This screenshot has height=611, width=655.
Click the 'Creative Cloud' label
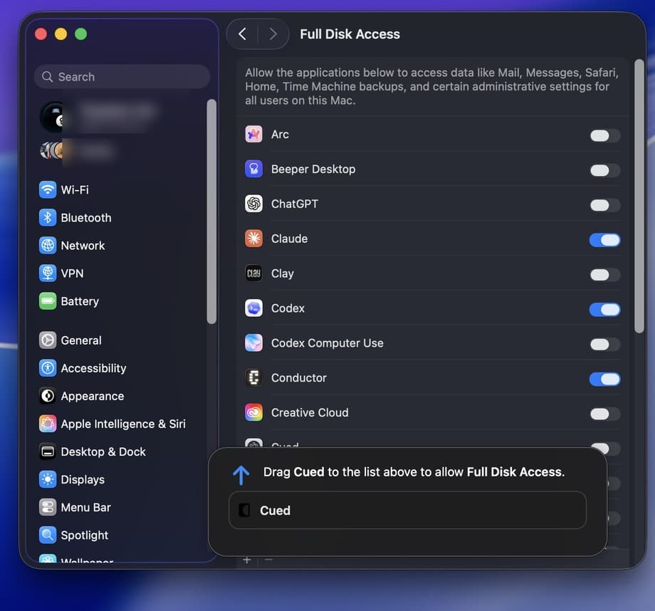[310, 412]
